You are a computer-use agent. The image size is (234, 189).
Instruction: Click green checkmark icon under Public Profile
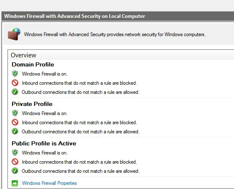pos(15,171)
